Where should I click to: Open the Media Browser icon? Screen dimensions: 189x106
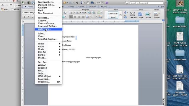point(92,3)
